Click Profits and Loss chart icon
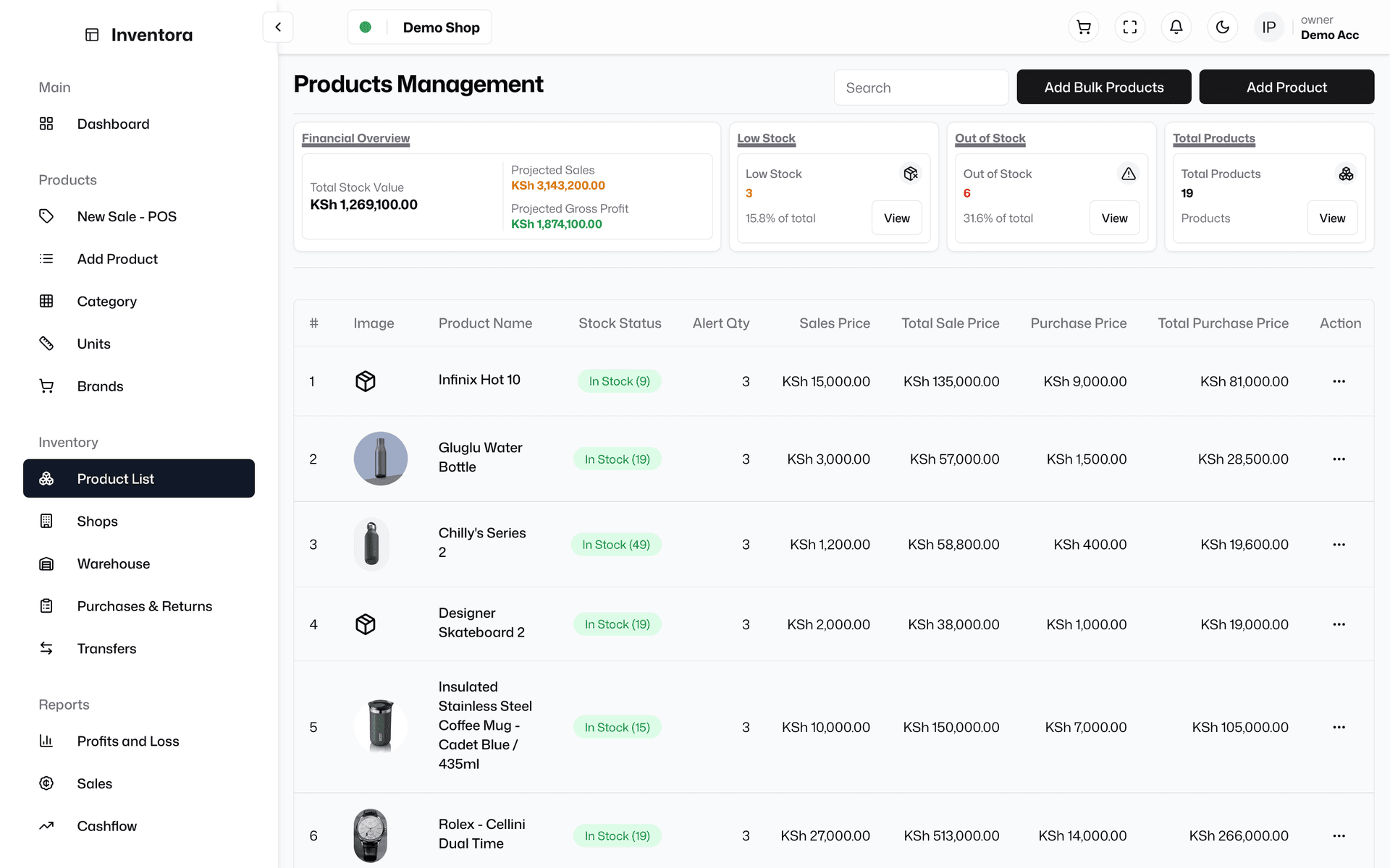 [x=46, y=741]
